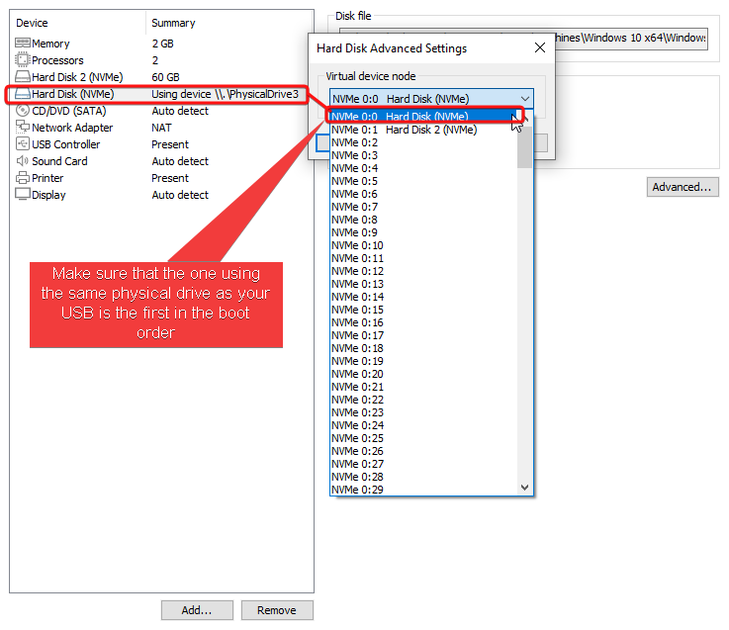Image resolution: width=729 pixels, height=630 pixels.
Task: Select NVMe 0:29 in the list
Action: [423, 490]
